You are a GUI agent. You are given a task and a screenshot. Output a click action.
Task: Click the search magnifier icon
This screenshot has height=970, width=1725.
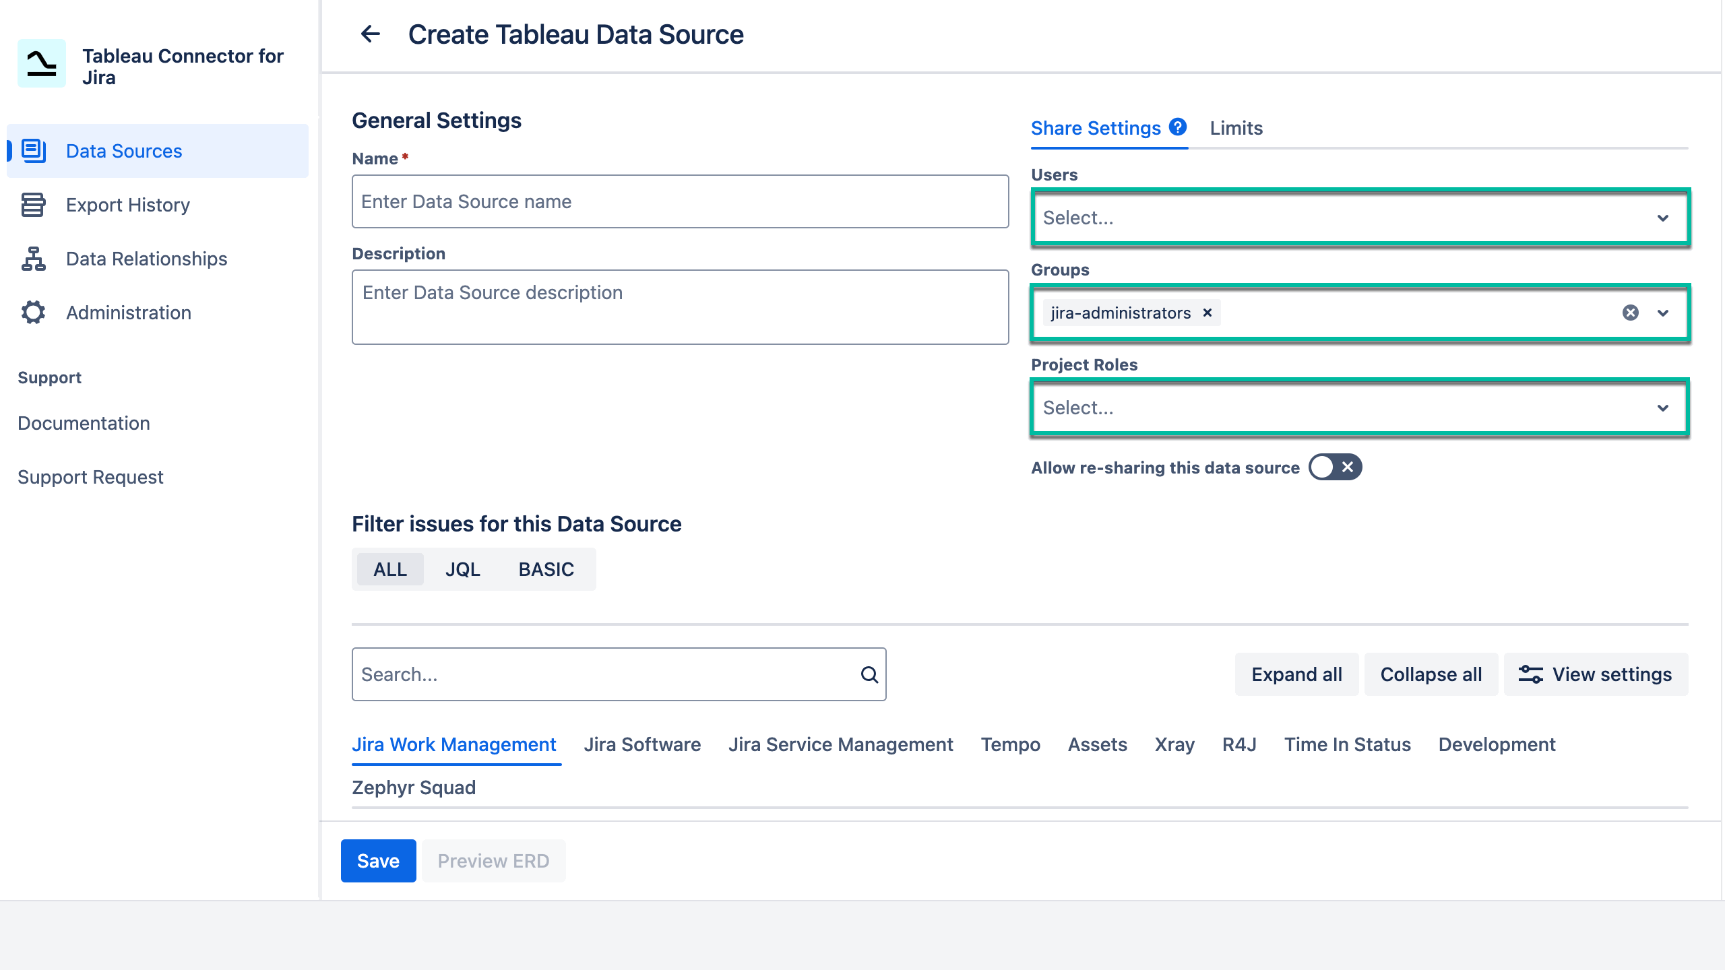coord(869,675)
